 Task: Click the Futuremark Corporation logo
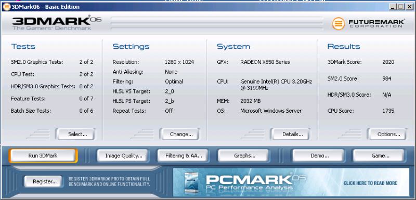(x=368, y=23)
